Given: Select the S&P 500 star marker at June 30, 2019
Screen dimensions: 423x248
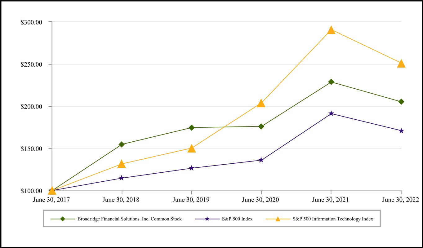Looking at the screenshot, I should (192, 168).
